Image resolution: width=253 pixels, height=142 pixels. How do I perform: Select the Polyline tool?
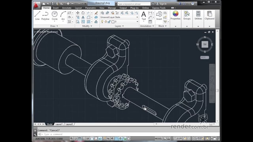coord(45,16)
